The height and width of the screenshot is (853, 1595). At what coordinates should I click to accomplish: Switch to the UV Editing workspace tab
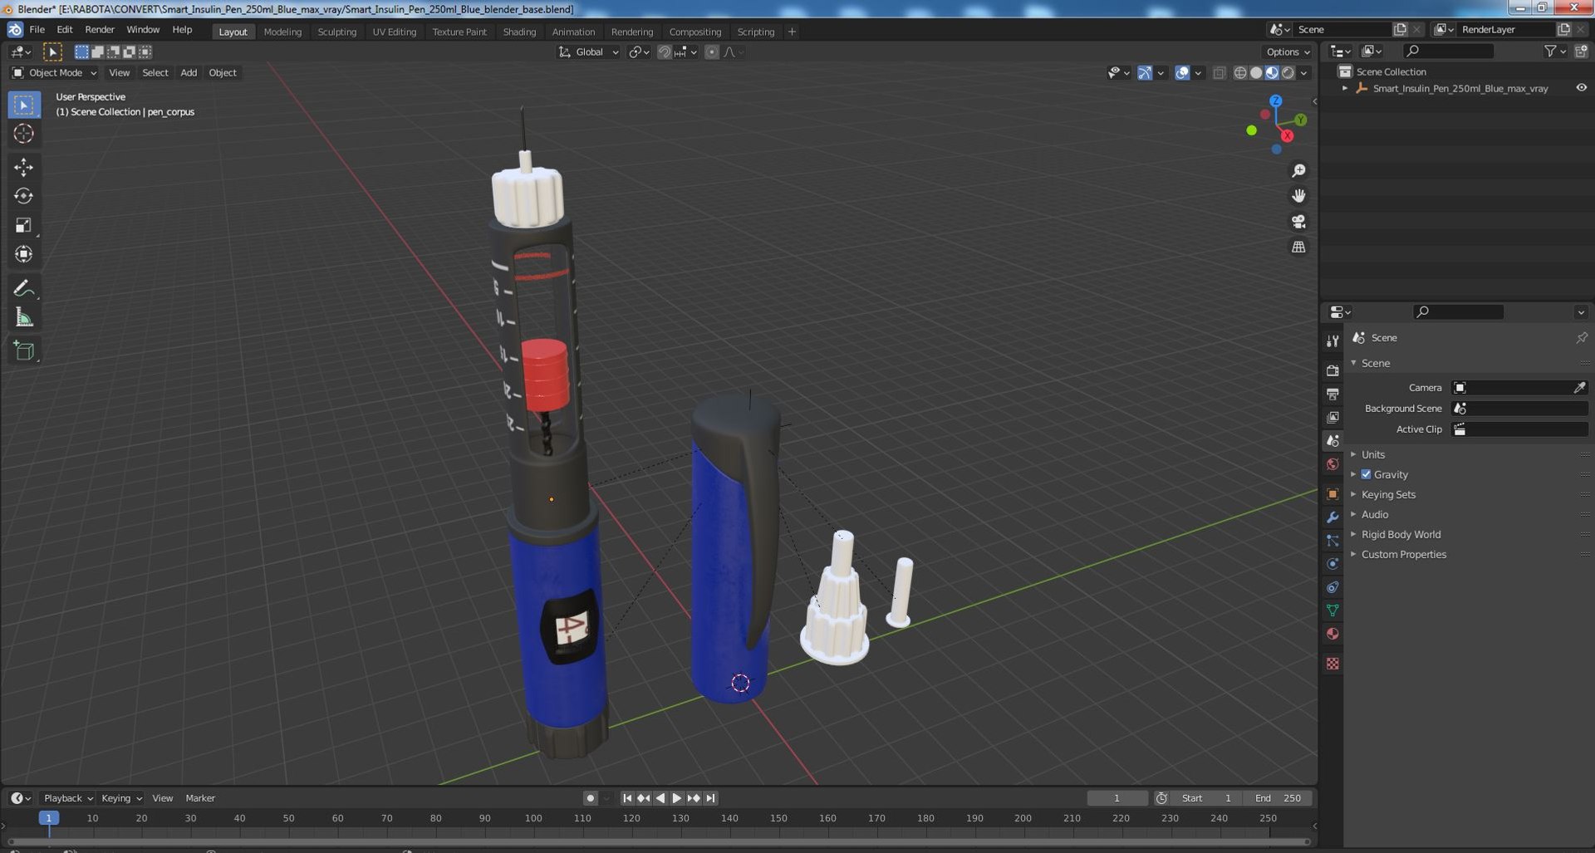(394, 32)
